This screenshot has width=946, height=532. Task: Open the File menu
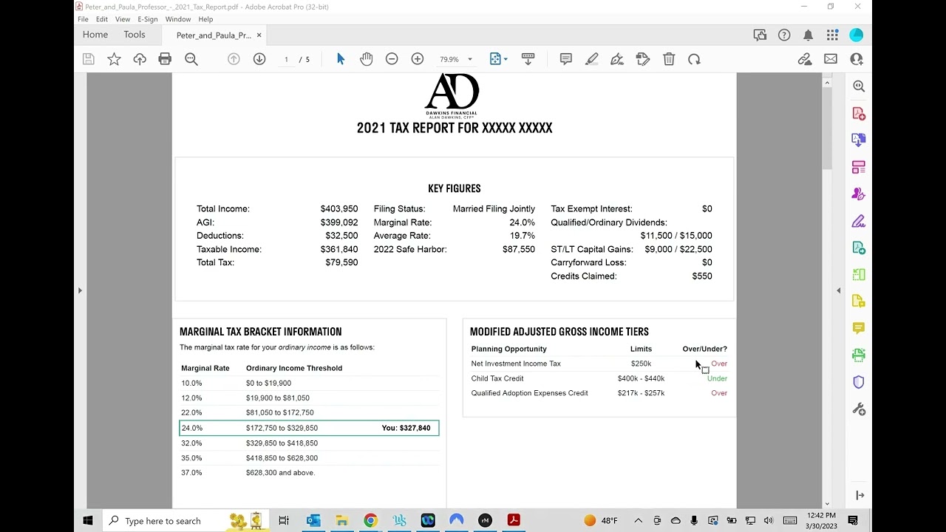pos(83,19)
